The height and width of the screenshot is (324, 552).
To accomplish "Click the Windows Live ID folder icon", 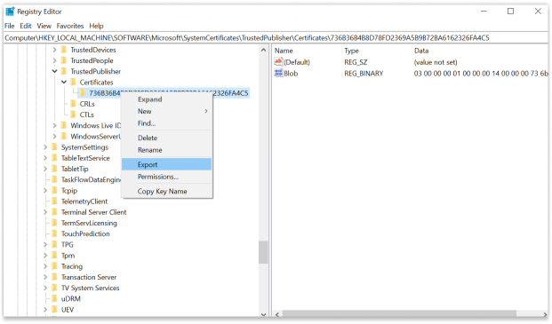I will tap(64, 125).
